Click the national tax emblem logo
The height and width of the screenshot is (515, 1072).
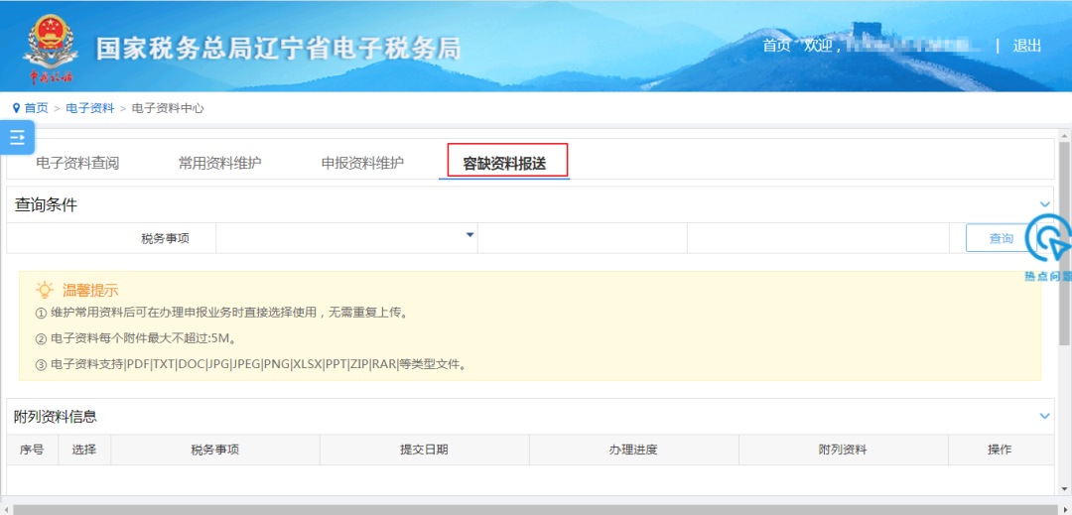point(50,45)
